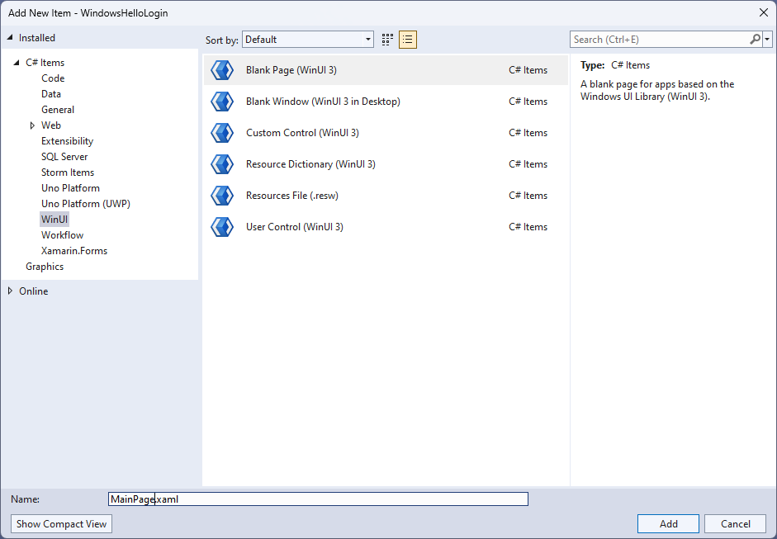Click the search magnifier icon
Viewport: 777px width, 539px height.
[754, 39]
